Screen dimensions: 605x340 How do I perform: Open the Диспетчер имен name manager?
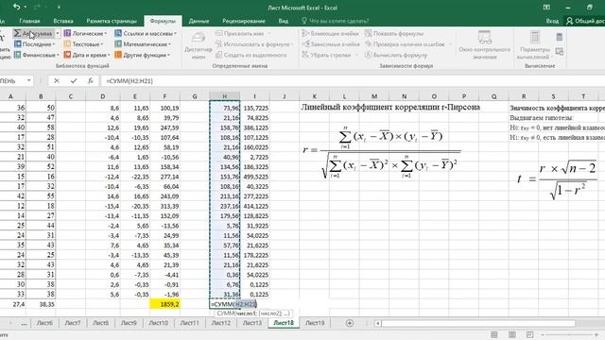pyautogui.click(x=199, y=44)
